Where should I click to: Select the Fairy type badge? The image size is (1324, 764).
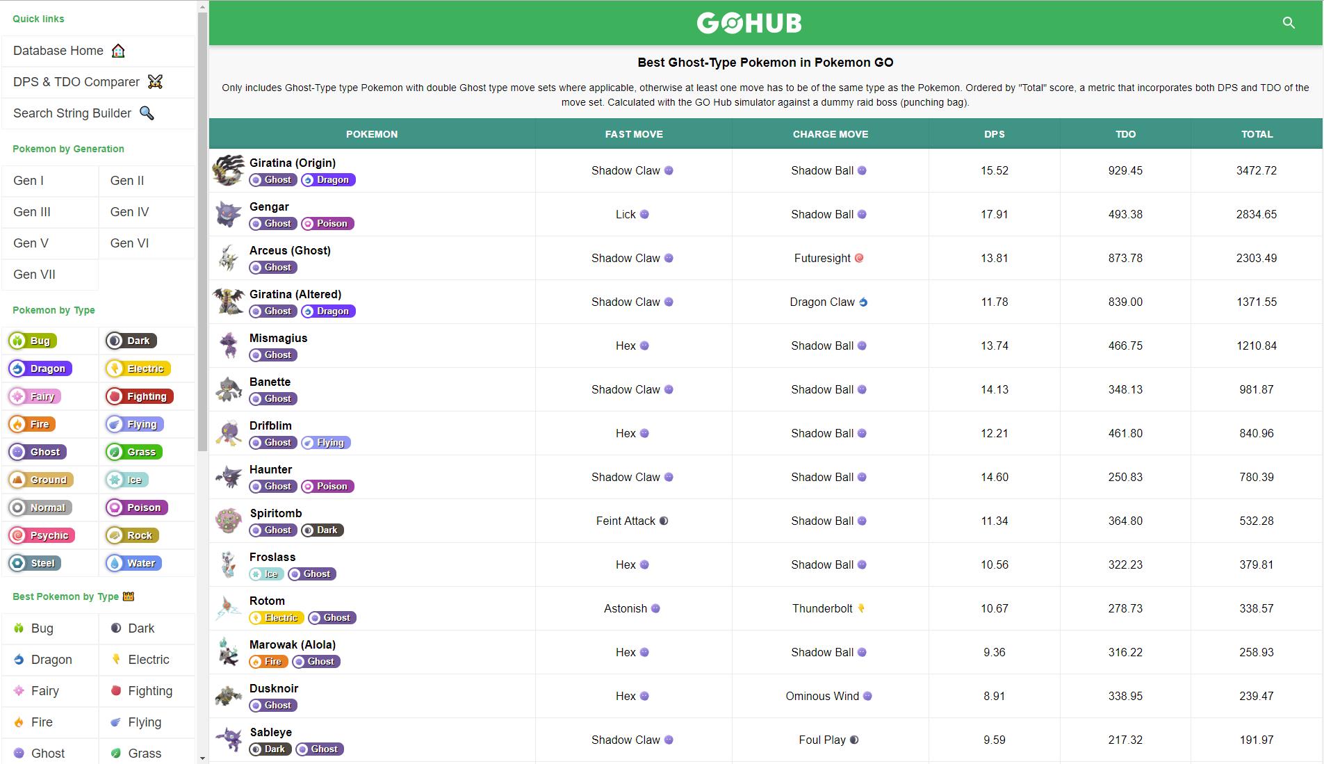pyautogui.click(x=35, y=396)
